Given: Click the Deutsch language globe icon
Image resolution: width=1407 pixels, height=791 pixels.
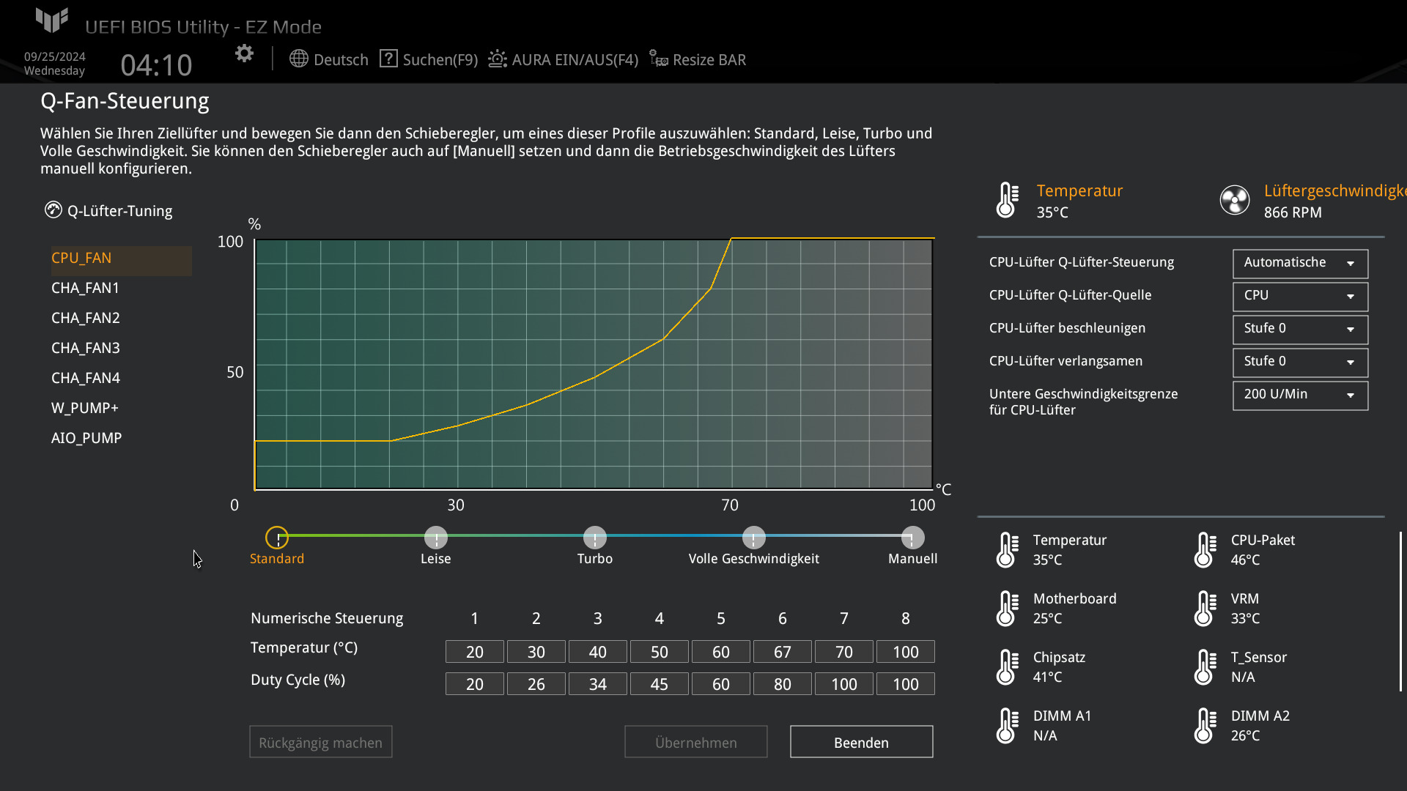Looking at the screenshot, I should click(298, 59).
